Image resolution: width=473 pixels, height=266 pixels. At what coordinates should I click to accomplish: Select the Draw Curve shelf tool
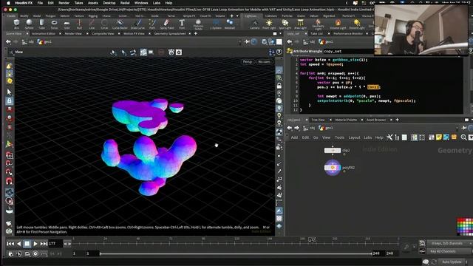[137, 24]
